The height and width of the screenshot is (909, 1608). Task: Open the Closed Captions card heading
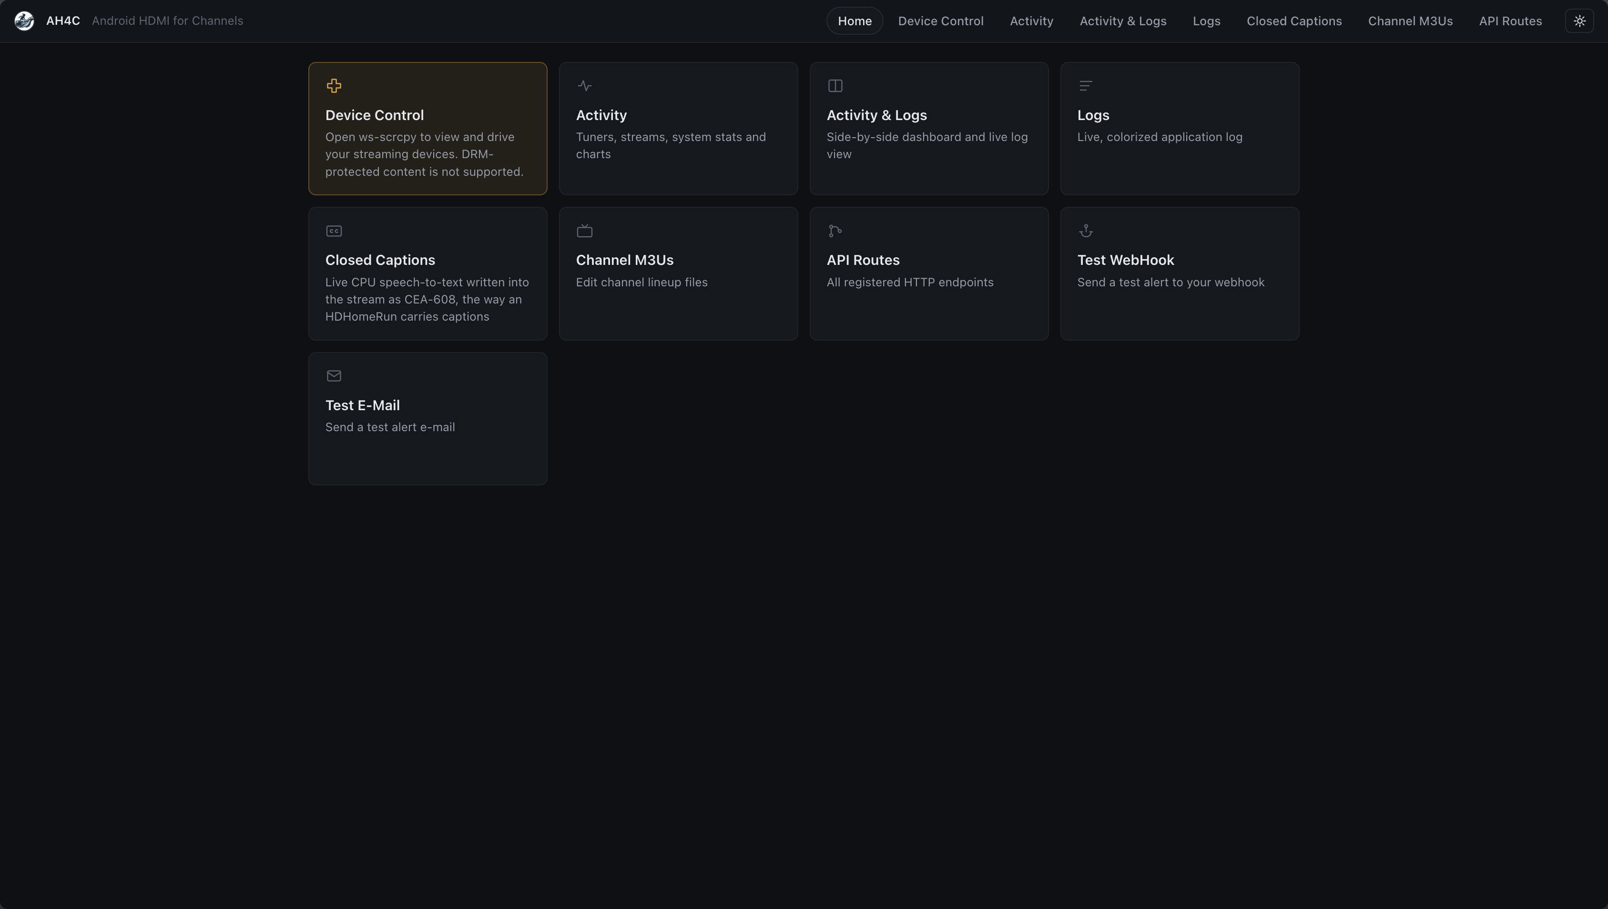(380, 260)
